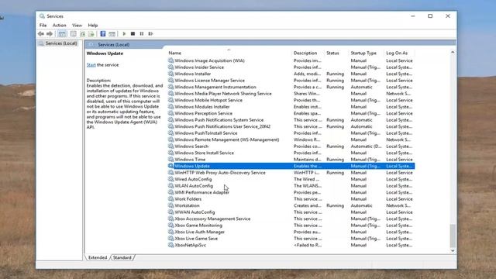Screen dimensions: 496x279
Task: Click the Pause Service toolbar icon
Action: pyautogui.click(x=142, y=34)
